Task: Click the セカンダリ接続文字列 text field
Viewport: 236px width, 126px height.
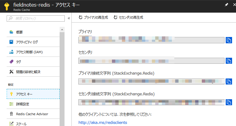Action: (x=151, y=102)
